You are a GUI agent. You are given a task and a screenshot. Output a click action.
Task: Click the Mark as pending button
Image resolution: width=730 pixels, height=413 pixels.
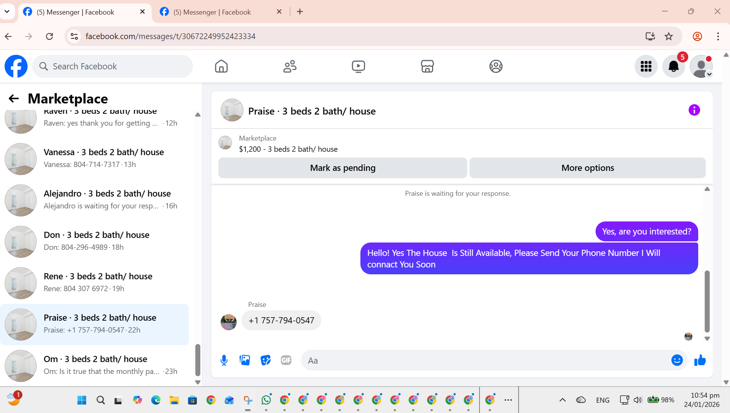point(342,168)
